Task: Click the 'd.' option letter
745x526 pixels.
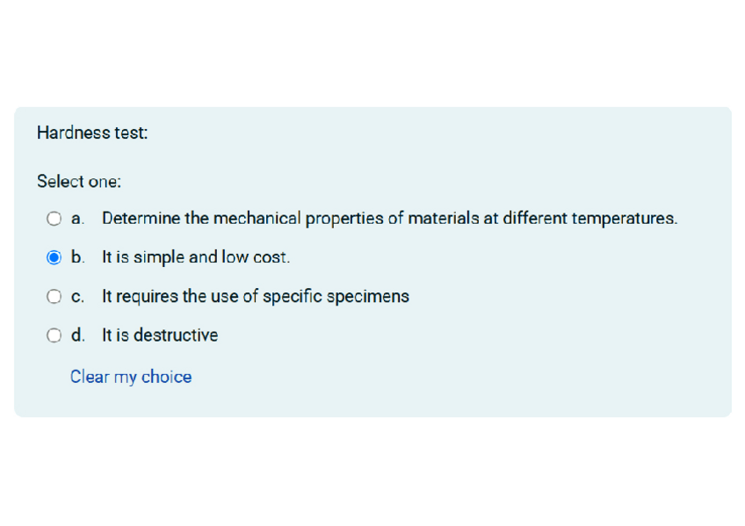Action: click(78, 335)
